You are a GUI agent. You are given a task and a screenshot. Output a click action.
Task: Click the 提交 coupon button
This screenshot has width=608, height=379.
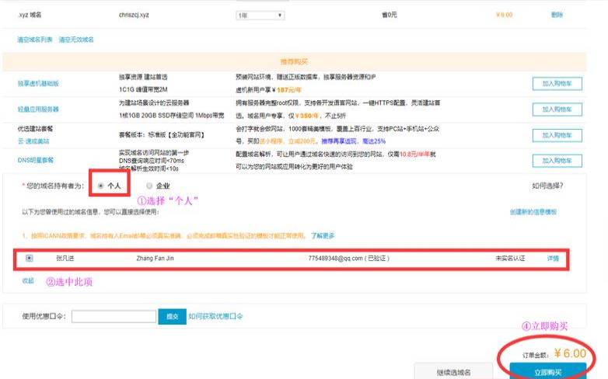[x=172, y=317]
